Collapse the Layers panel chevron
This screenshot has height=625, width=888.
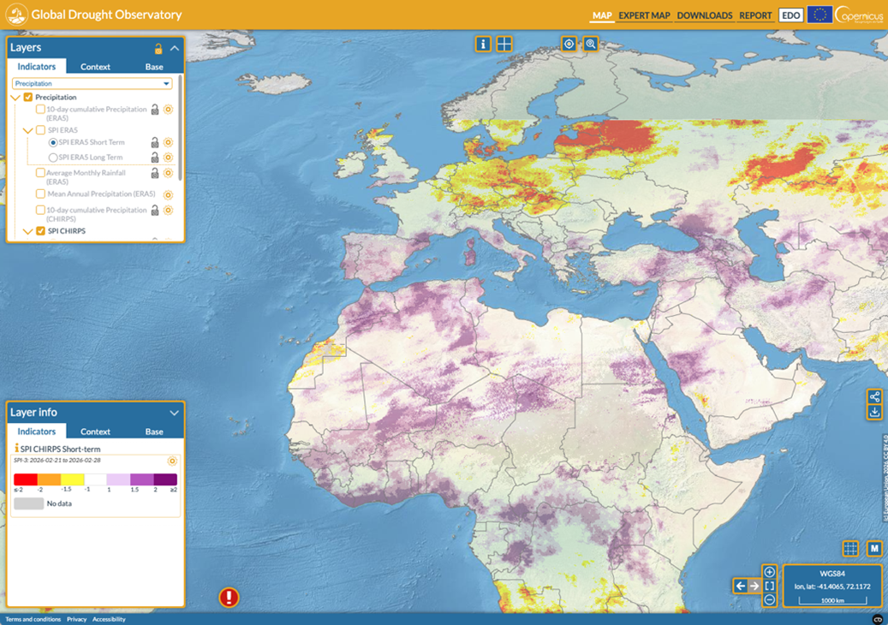click(x=175, y=49)
